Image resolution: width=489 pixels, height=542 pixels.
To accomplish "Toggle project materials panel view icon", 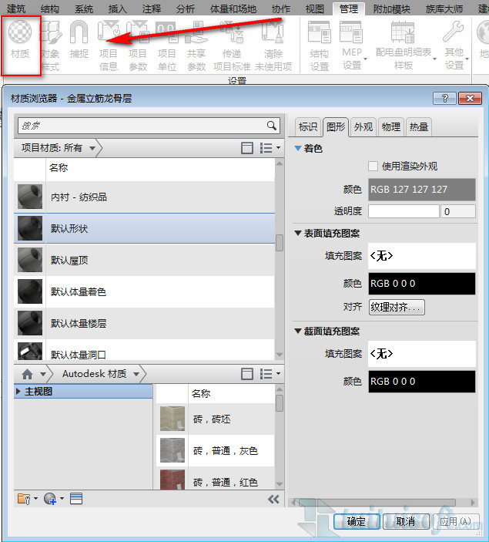I will tap(247, 148).
